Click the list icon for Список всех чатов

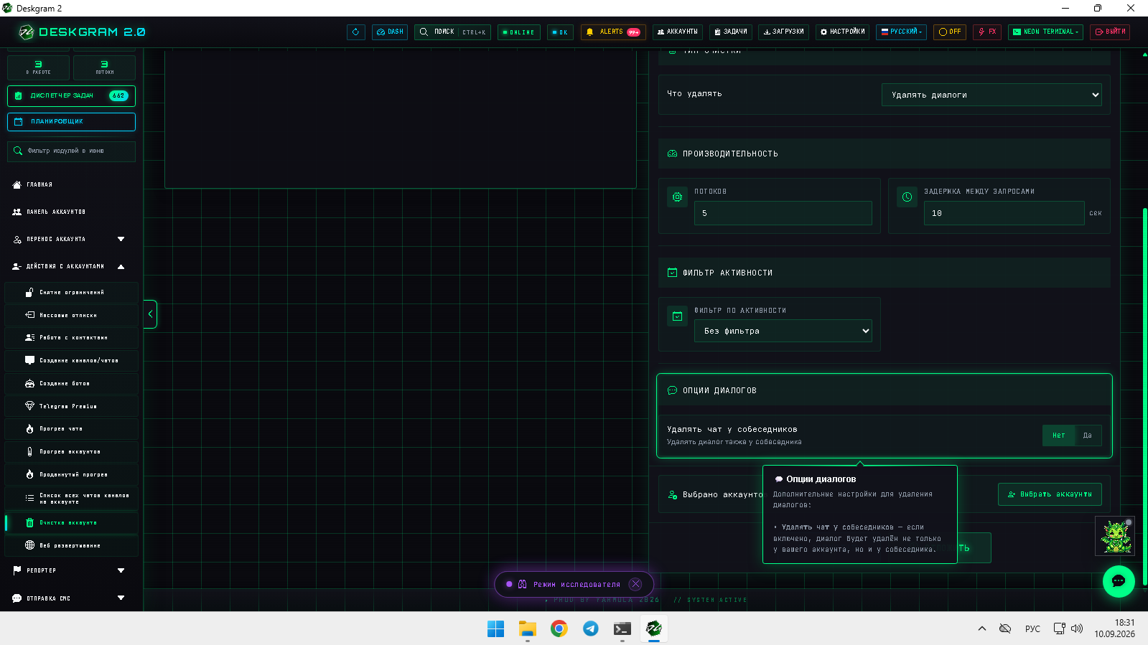coord(29,498)
